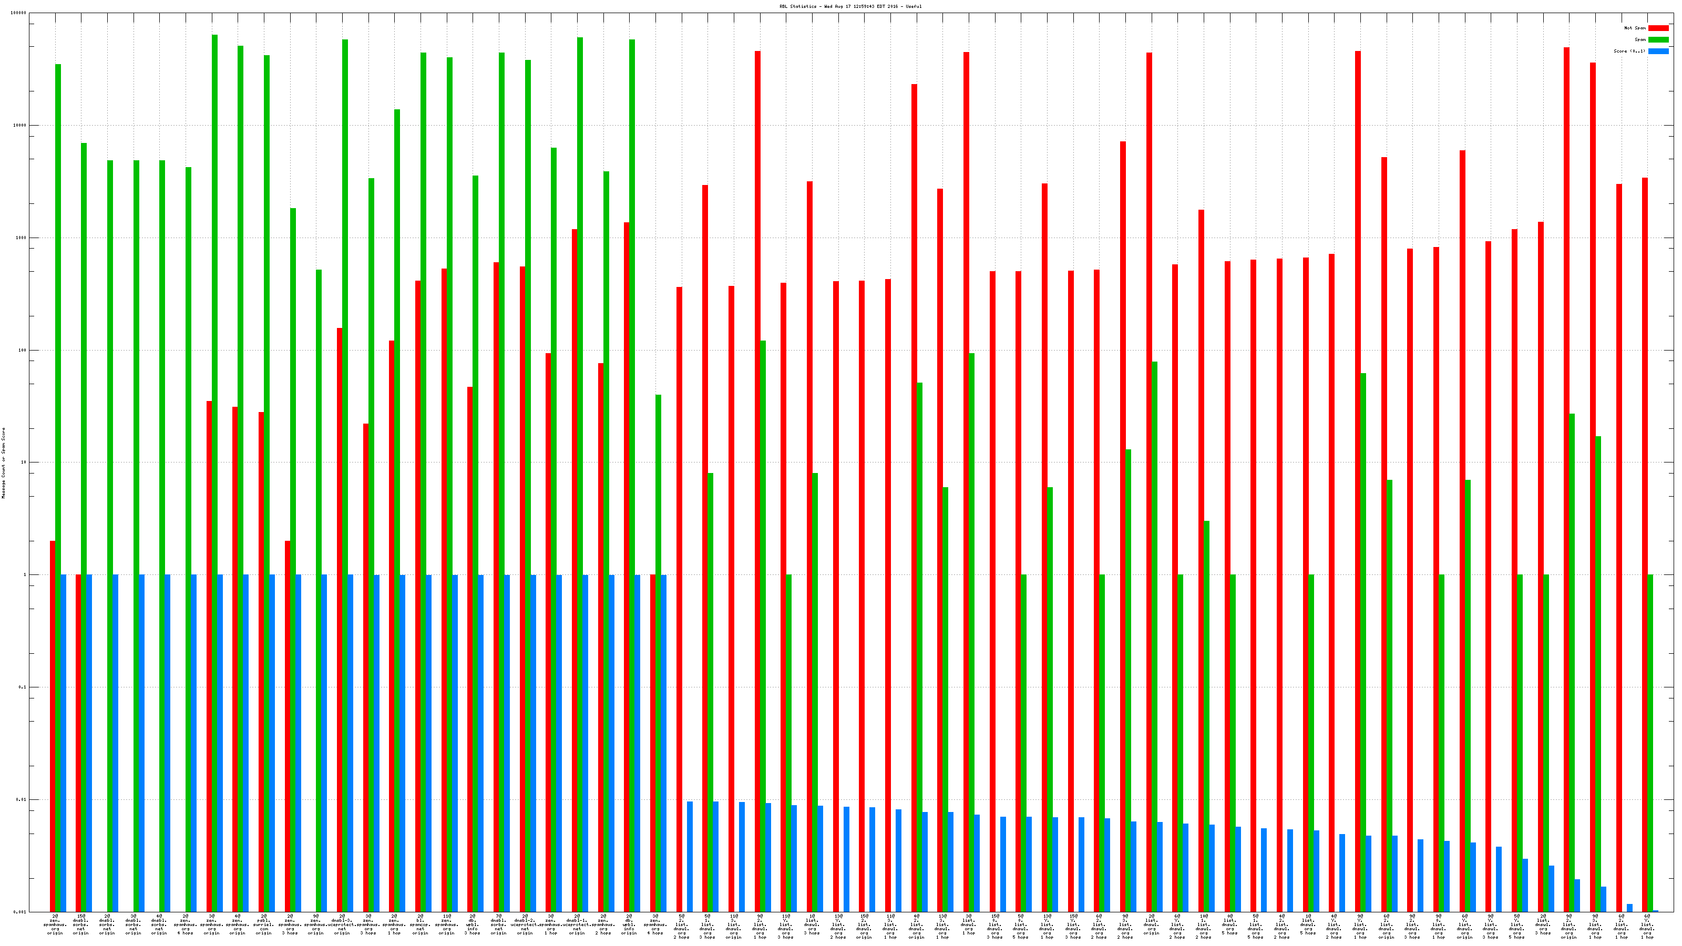The height and width of the screenshot is (946, 1682).
Task: Click the 0.01 y-axis tick label
Action: (x=21, y=800)
